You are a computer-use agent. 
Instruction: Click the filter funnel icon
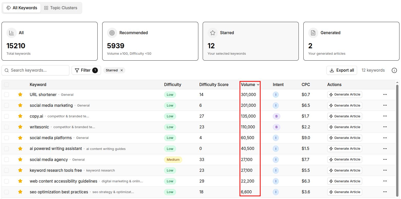tap(77, 70)
